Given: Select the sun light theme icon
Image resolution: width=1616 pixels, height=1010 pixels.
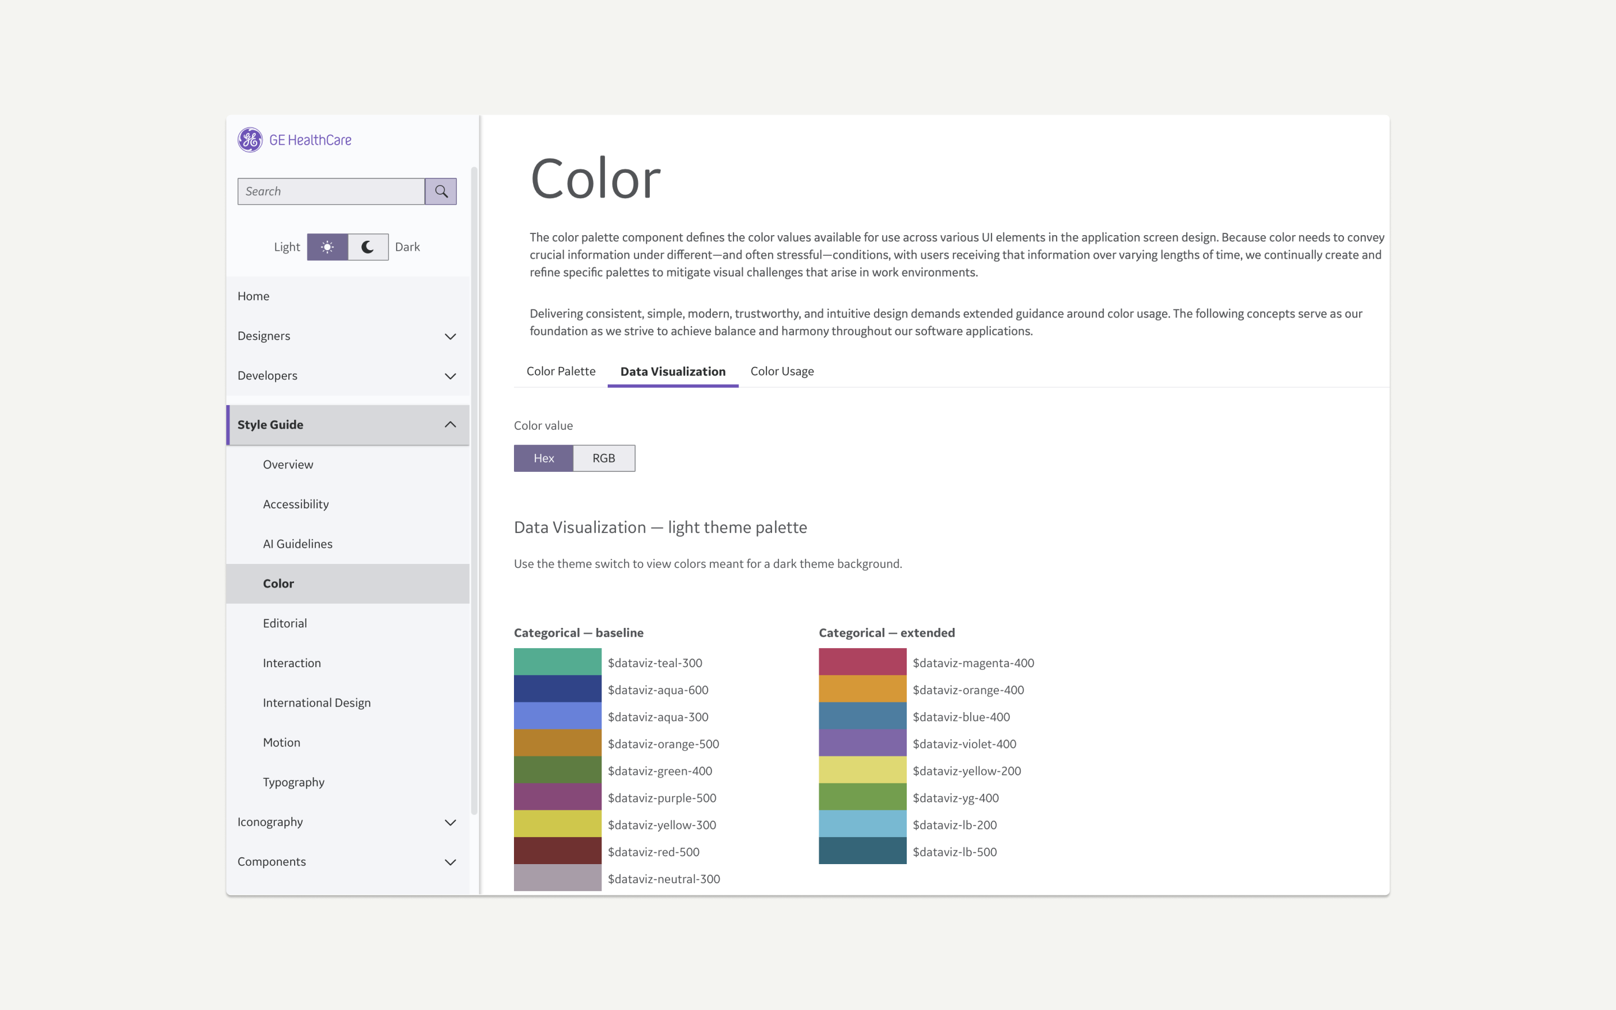Looking at the screenshot, I should coord(327,246).
